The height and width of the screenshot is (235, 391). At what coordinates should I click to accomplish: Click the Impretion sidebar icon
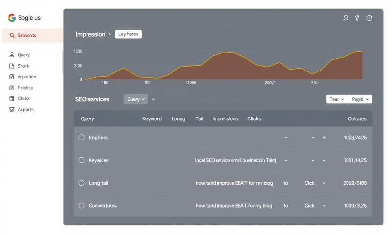(x=12, y=77)
